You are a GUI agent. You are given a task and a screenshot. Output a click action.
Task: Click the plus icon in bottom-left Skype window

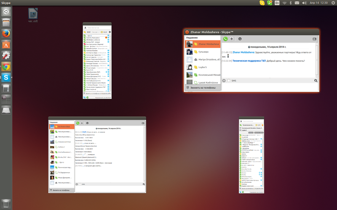pyautogui.click(x=82, y=123)
